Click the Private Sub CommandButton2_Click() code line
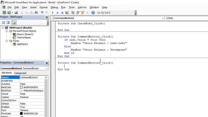This screenshot has width=208, height=117. (85, 63)
